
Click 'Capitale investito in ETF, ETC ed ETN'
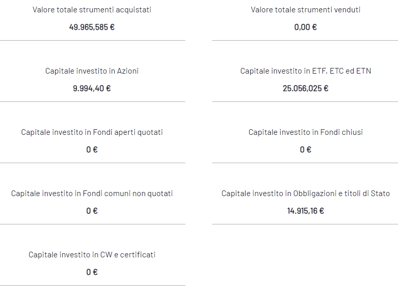(x=306, y=71)
